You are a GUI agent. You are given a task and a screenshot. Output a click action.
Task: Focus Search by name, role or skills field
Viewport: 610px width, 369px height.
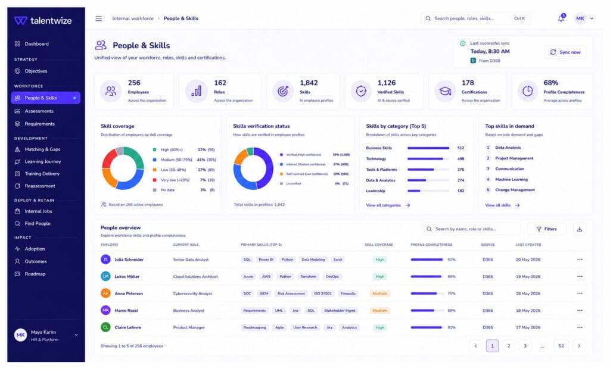click(x=471, y=229)
